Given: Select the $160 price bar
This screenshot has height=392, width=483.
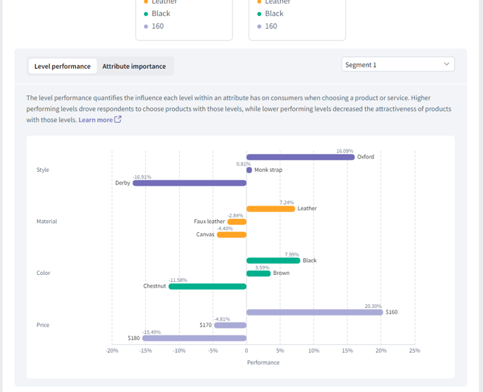Looking at the screenshot, I should [x=315, y=312].
